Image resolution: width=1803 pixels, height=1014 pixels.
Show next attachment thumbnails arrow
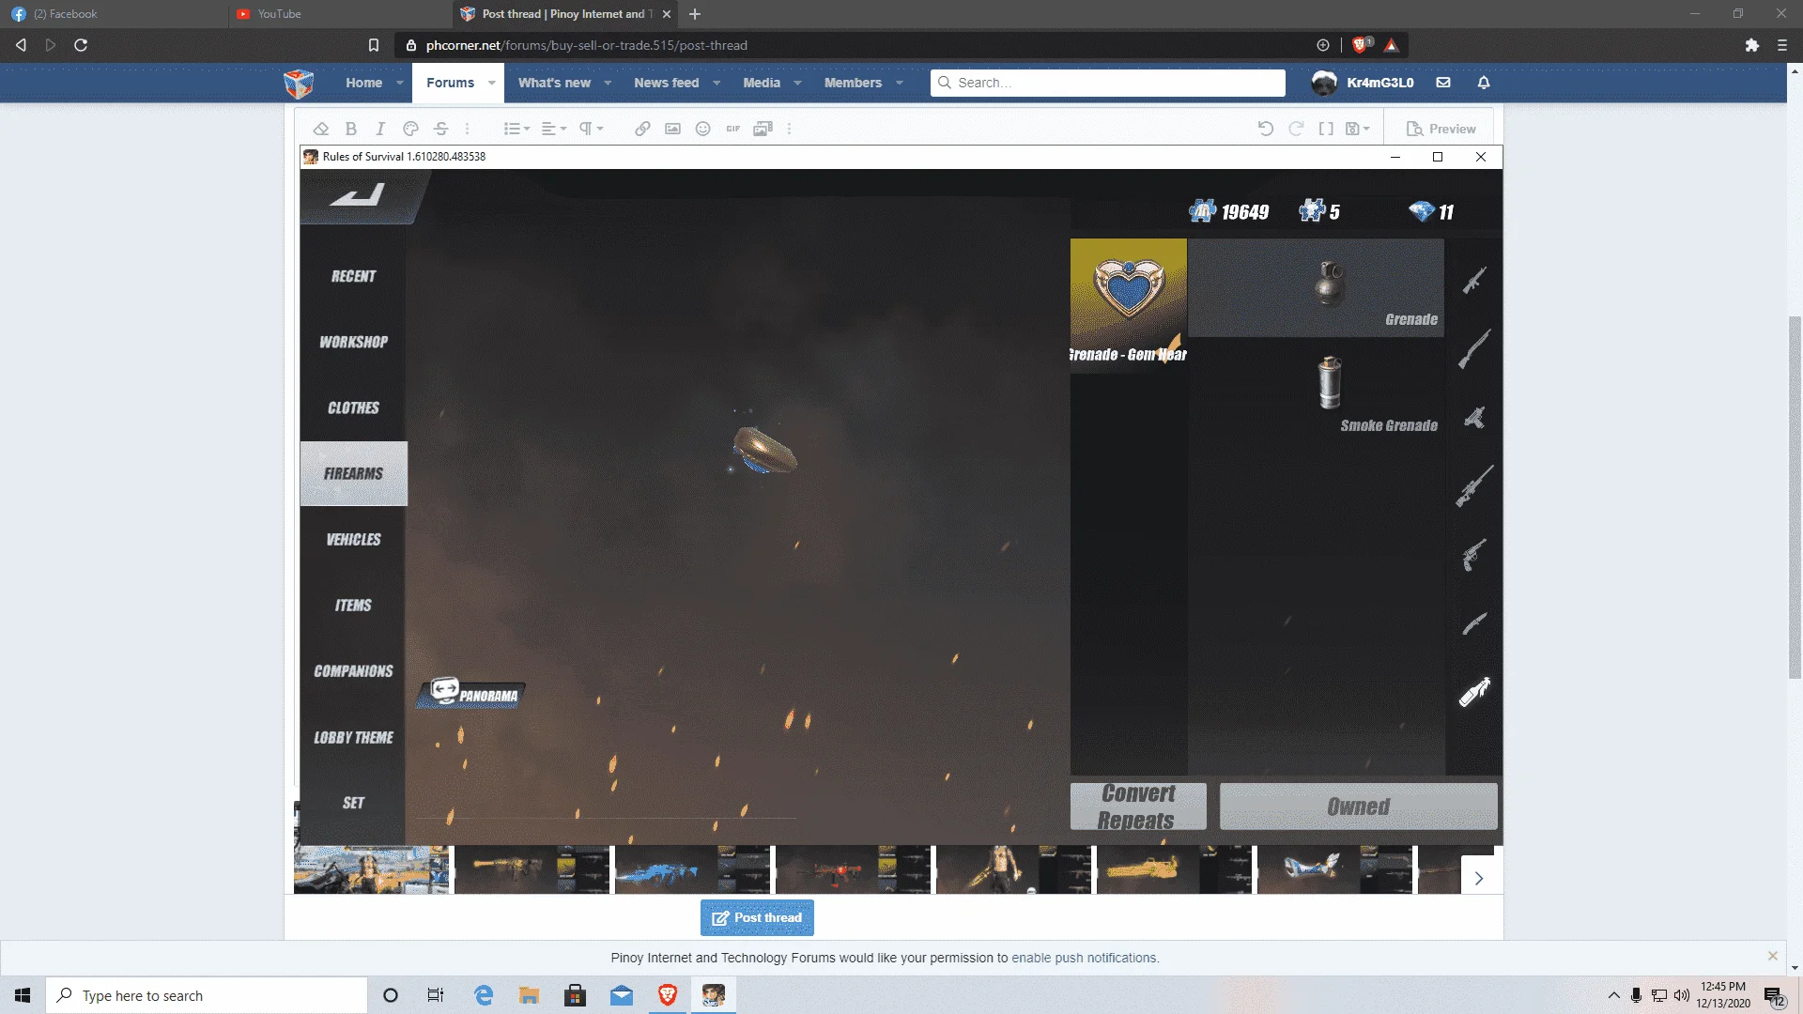pos(1479,878)
